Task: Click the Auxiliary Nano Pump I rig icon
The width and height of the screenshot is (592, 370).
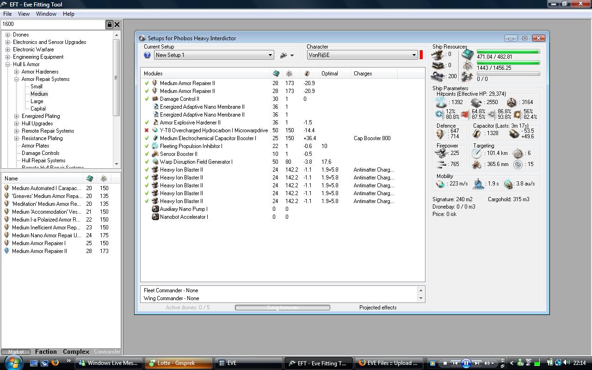Action: [155, 209]
